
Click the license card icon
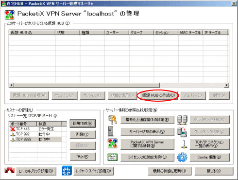(x=113, y=157)
